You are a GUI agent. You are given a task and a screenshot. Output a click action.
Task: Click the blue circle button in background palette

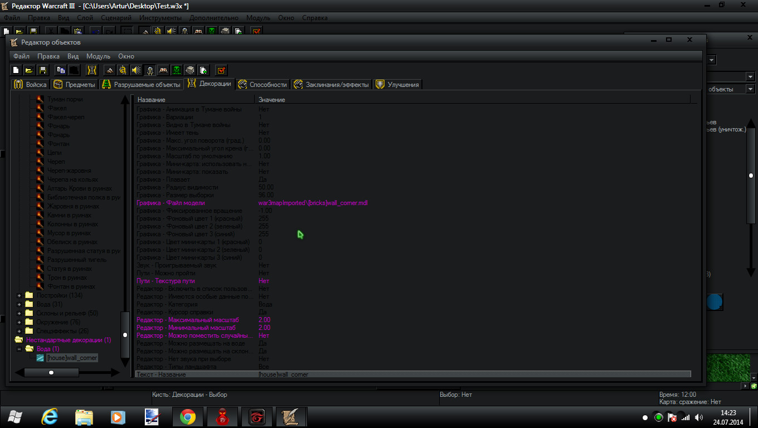tap(714, 302)
